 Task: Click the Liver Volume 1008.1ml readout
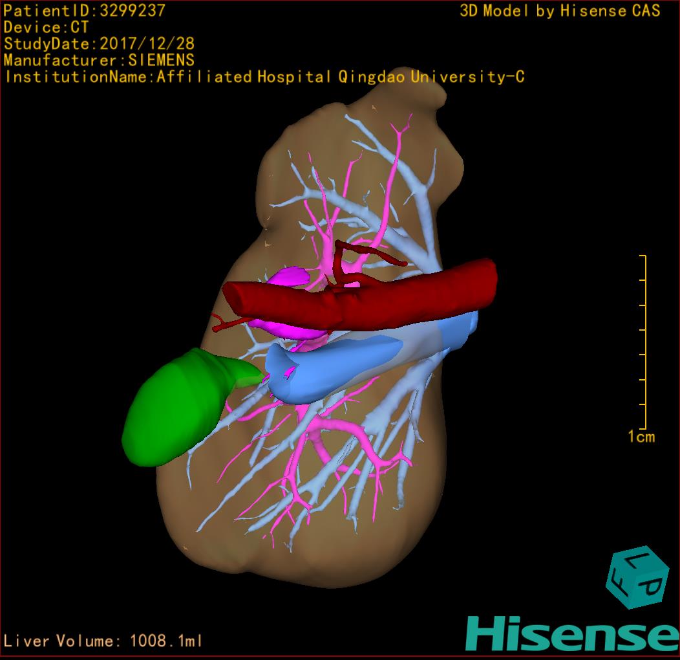[103, 641]
